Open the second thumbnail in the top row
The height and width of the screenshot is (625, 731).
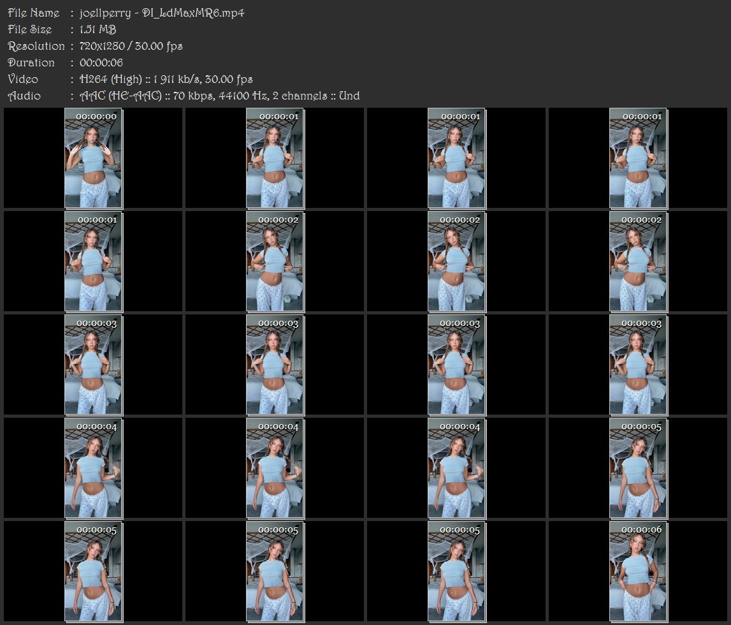coord(275,158)
